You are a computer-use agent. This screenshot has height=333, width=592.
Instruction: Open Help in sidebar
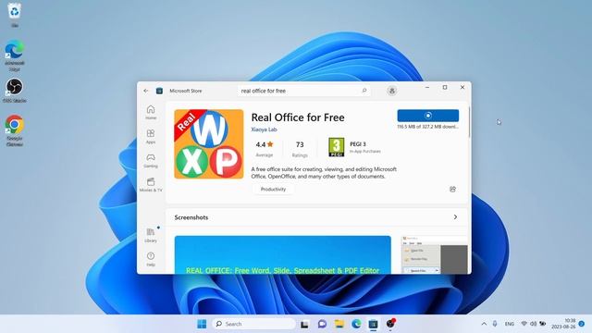coord(151,259)
